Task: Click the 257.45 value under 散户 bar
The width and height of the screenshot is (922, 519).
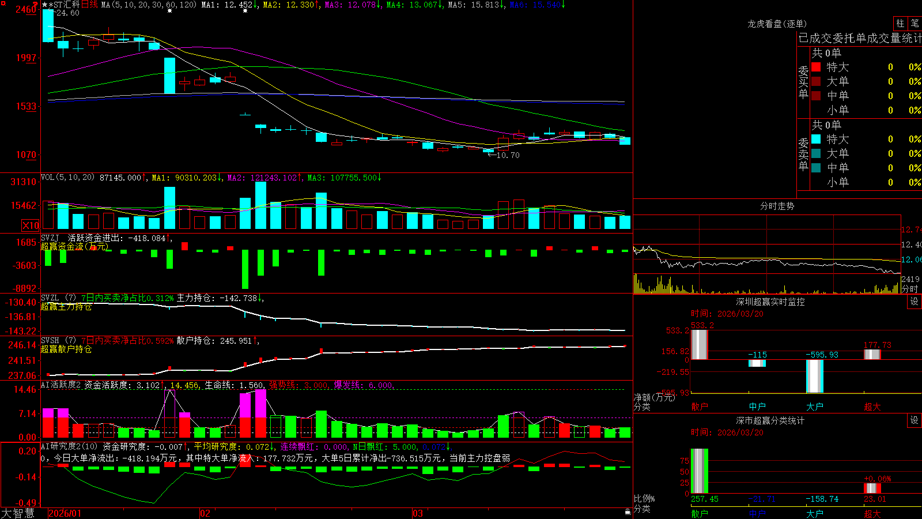Action: tap(705, 499)
